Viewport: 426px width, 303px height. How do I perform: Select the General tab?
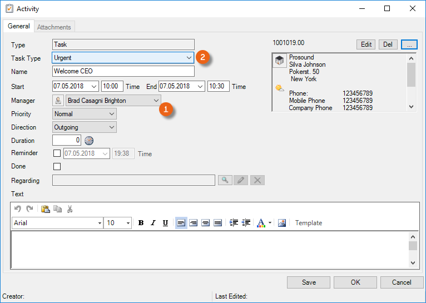[x=19, y=27]
